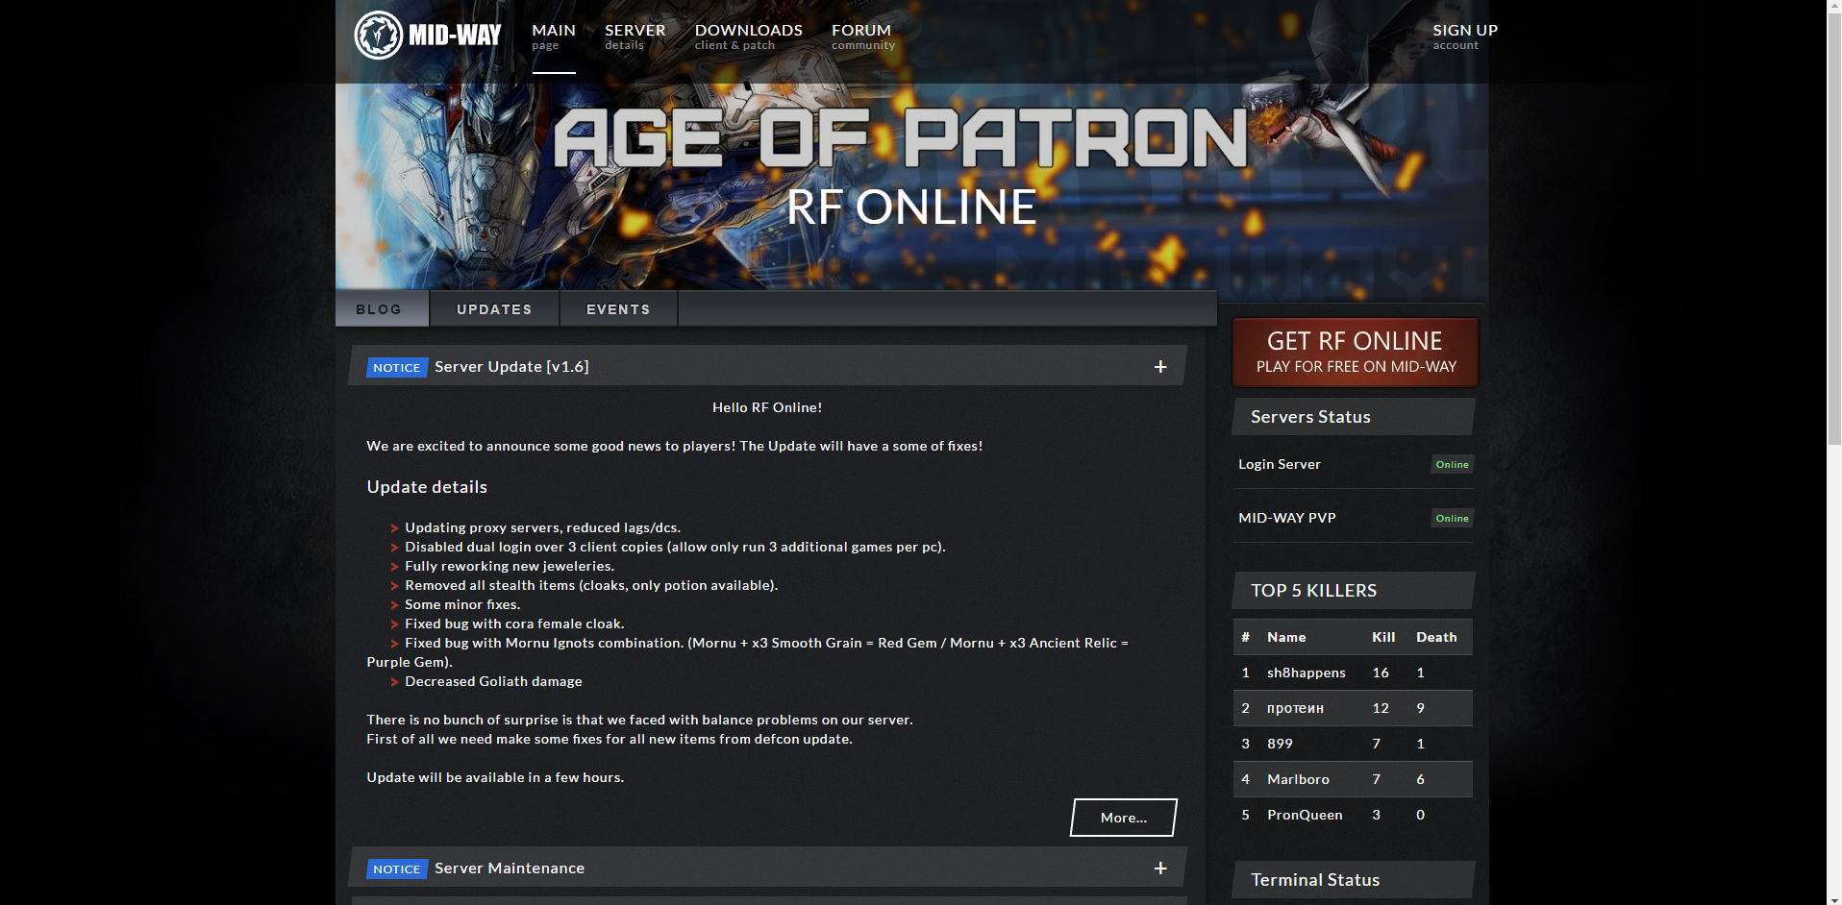1842x905 pixels.
Task: Click the 'Decreased Goliath damage' bullet
Action: 493,681
